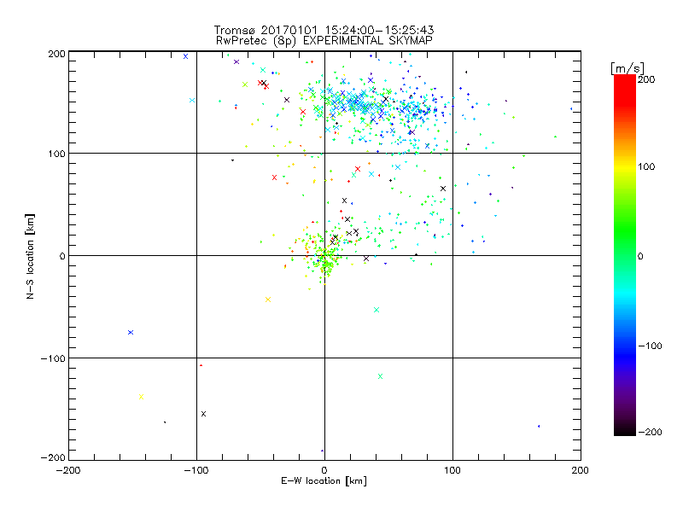Click the E-W axis tick label "-200"
Image resolution: width=683 pixels, height=512 pixels.
coord(68,470)
